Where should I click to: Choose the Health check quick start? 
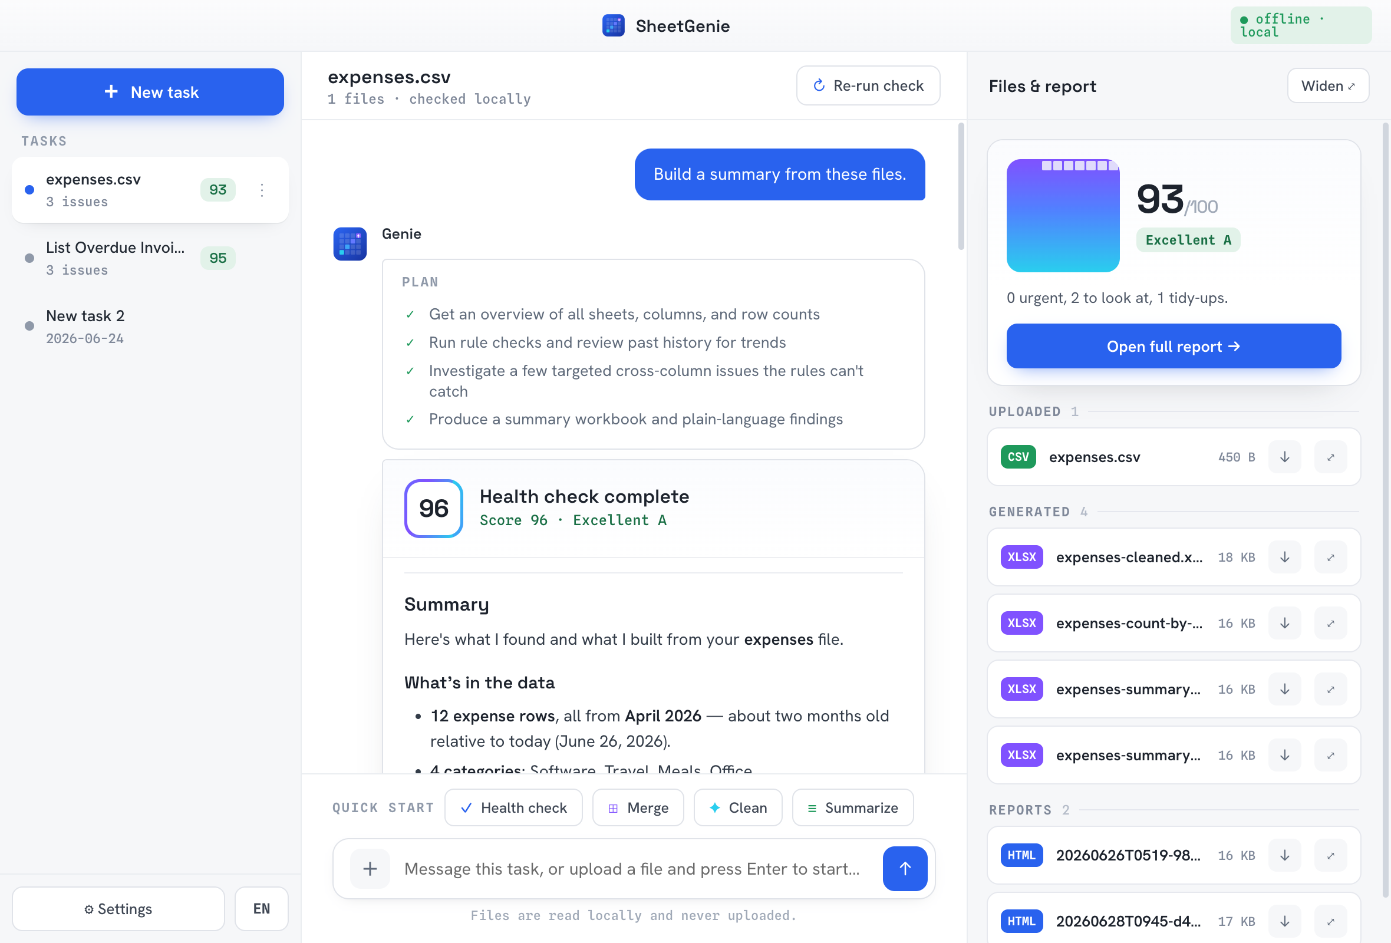[513, 807]
